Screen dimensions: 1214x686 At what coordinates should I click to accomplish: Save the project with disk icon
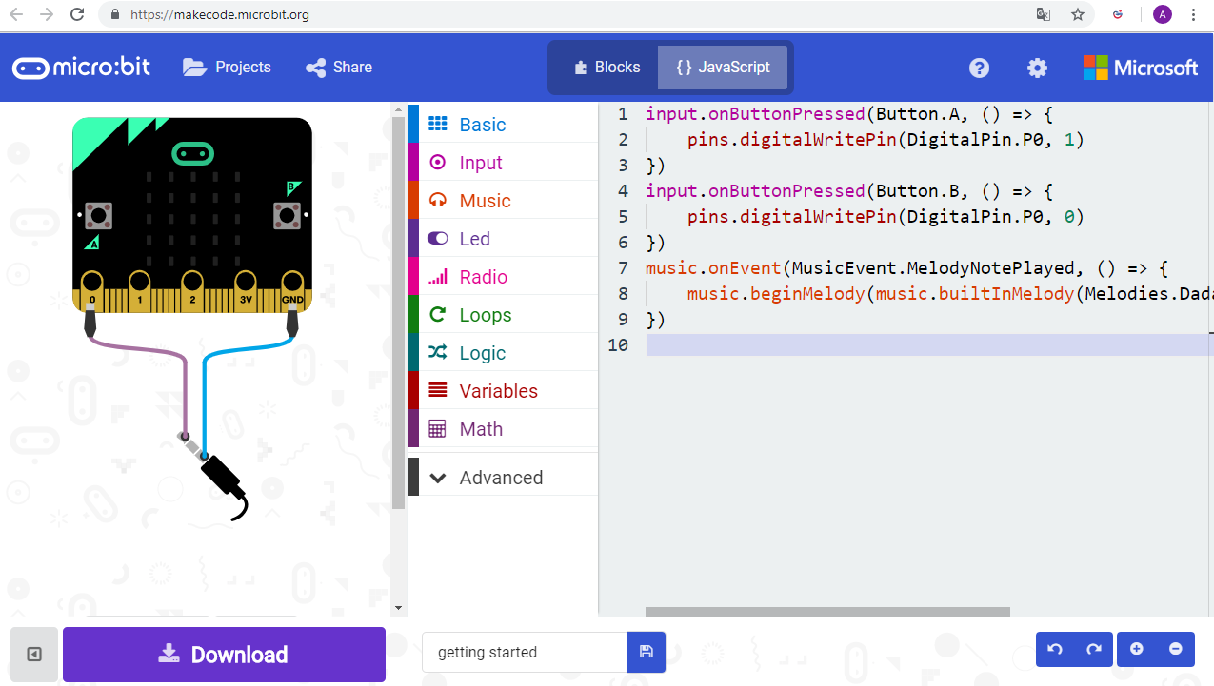647,652
